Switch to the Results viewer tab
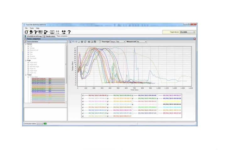 (50, 36)
